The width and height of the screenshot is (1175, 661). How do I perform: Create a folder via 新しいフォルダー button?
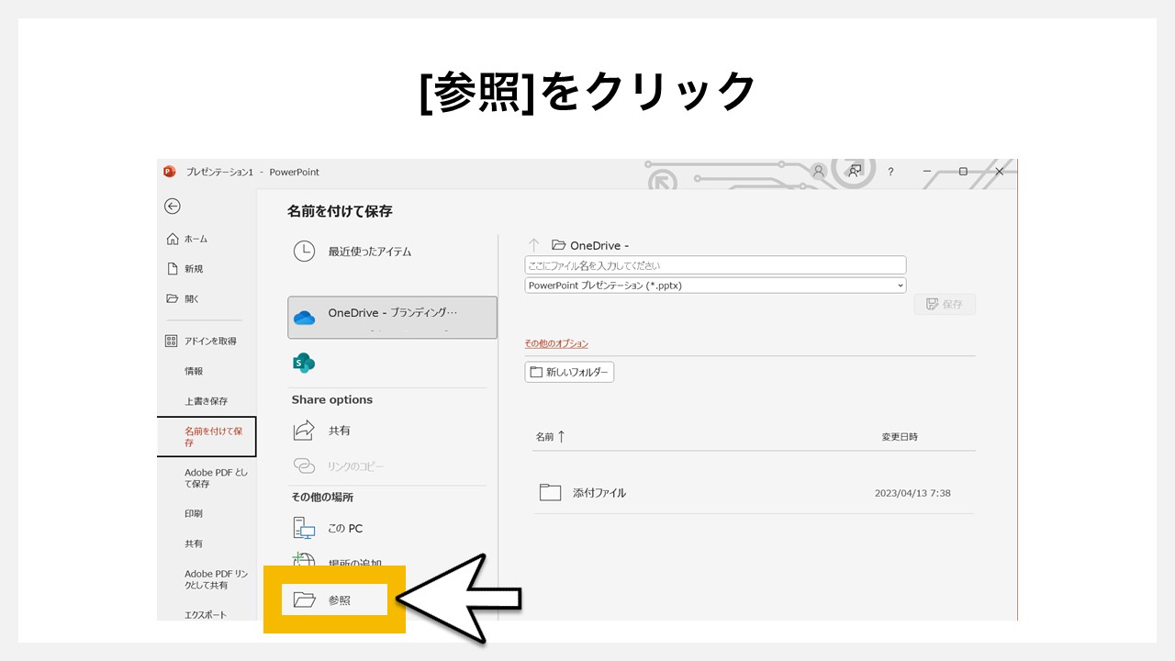click(569, 372)
